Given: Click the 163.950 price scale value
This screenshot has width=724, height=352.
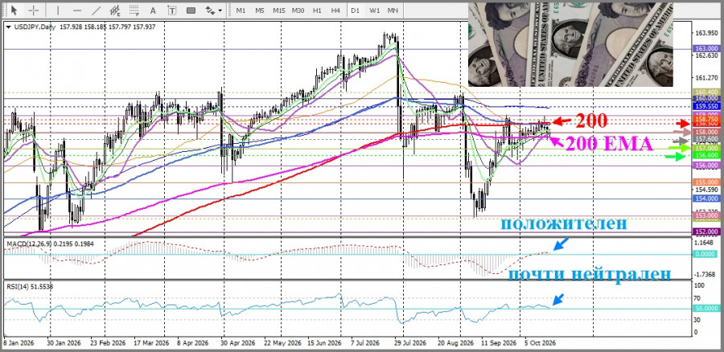Looking at the screenshot, I should 705,33.
